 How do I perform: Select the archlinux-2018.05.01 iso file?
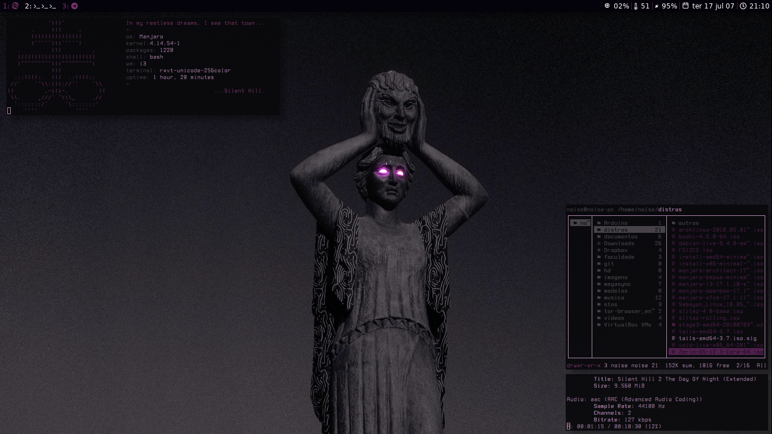[x=717, y=230]
